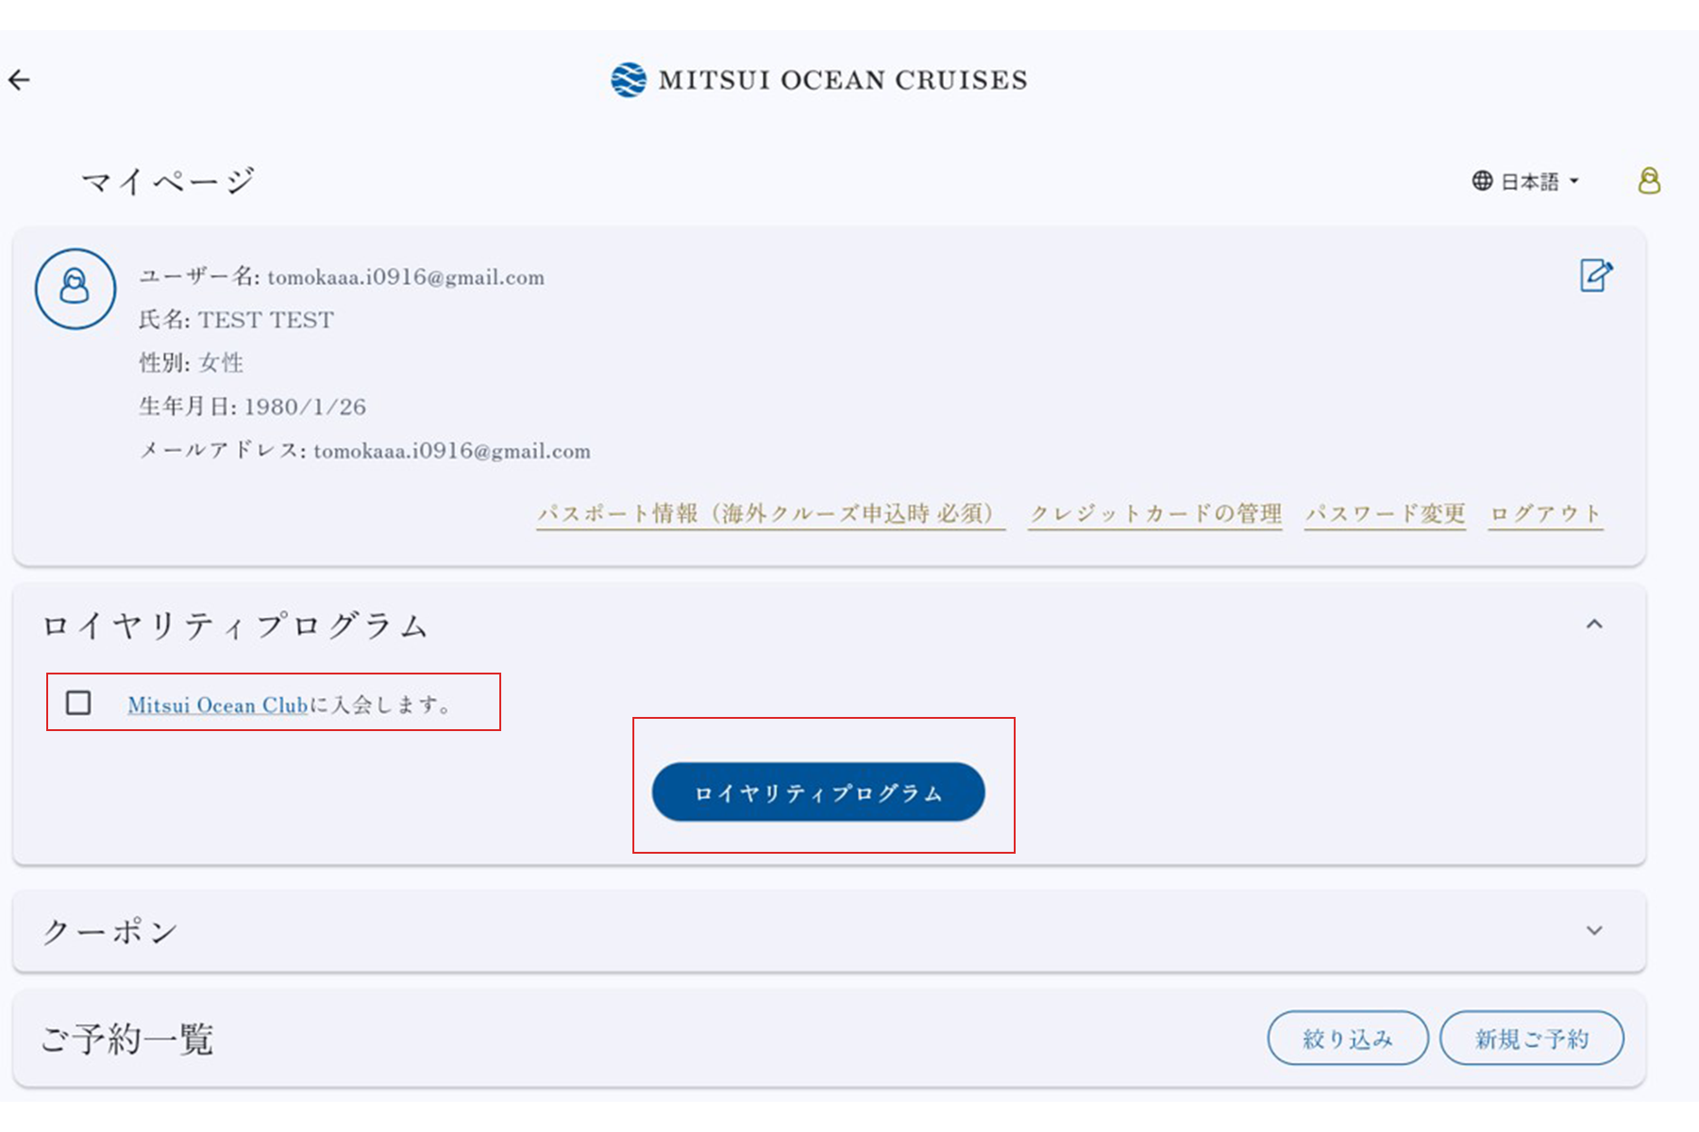Click the Mitsui Ocean Cruises wave logo

coord(629,80)
